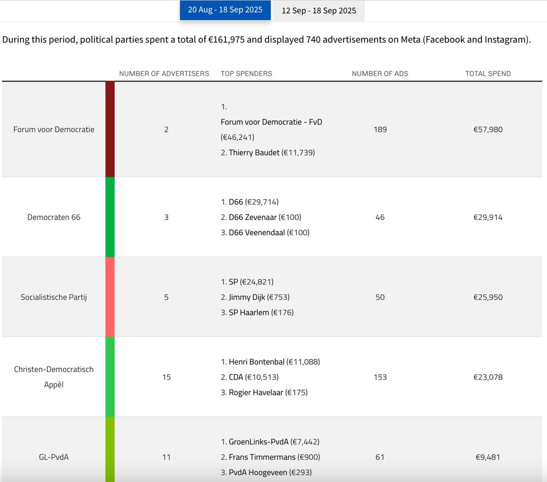The width and height of the screenshot is (547, 482).
Task: Open Forum voor Democratie - FvD spender link
Action: 271,122
